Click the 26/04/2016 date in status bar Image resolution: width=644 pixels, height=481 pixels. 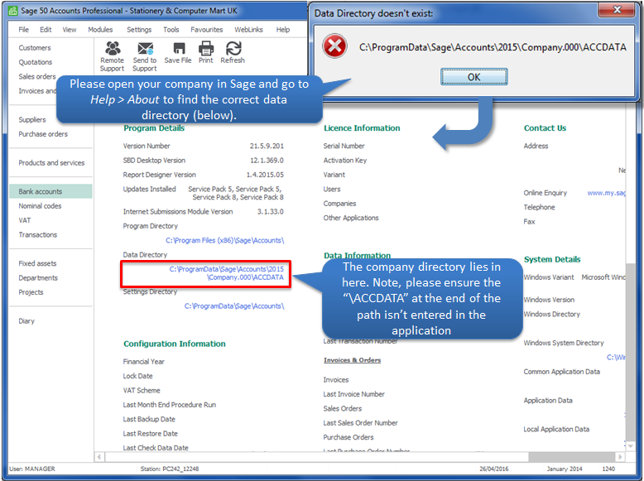click(x=493, y=469)
